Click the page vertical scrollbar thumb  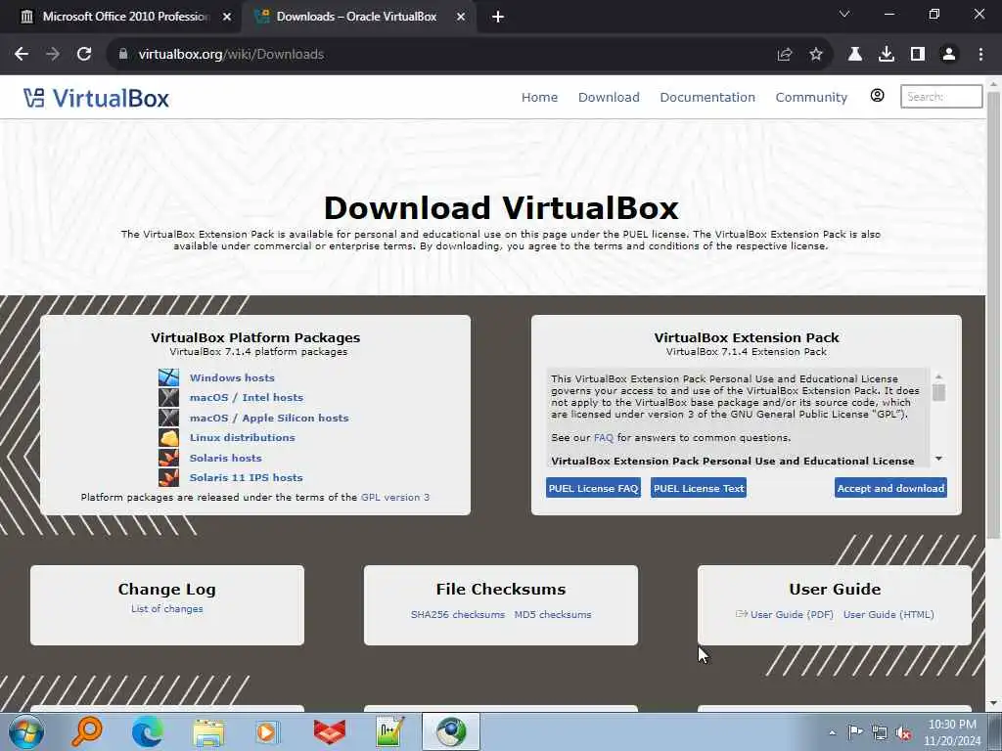994,315
